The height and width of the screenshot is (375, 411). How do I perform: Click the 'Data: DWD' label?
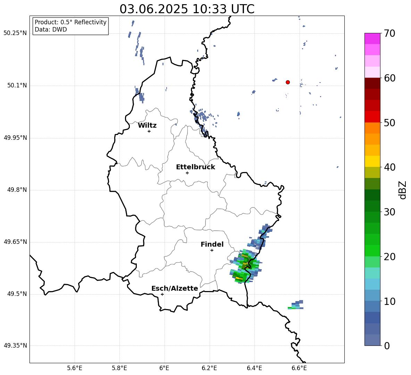tap(51, 29)
